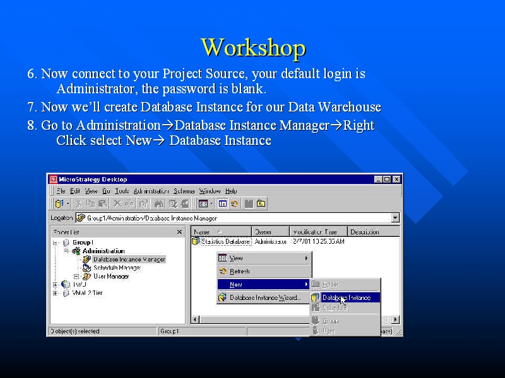Viewport: 505px width, 378px height.
Task: Click the Copy toolbar icon
Action: pyautogui.click(x=90, y=203)
